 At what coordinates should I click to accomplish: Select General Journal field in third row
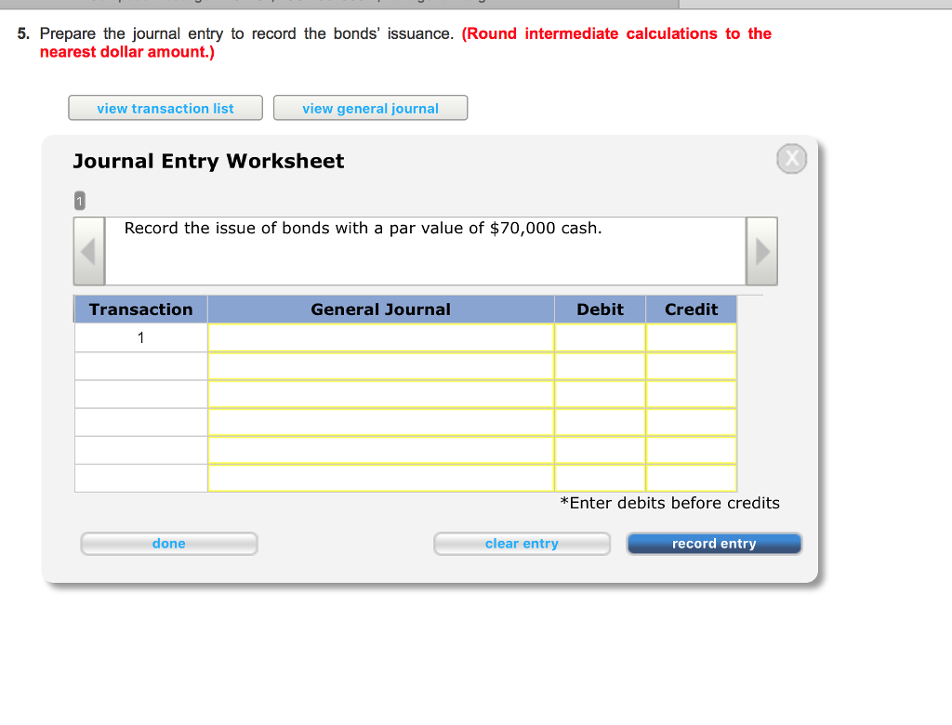(380, 394)
